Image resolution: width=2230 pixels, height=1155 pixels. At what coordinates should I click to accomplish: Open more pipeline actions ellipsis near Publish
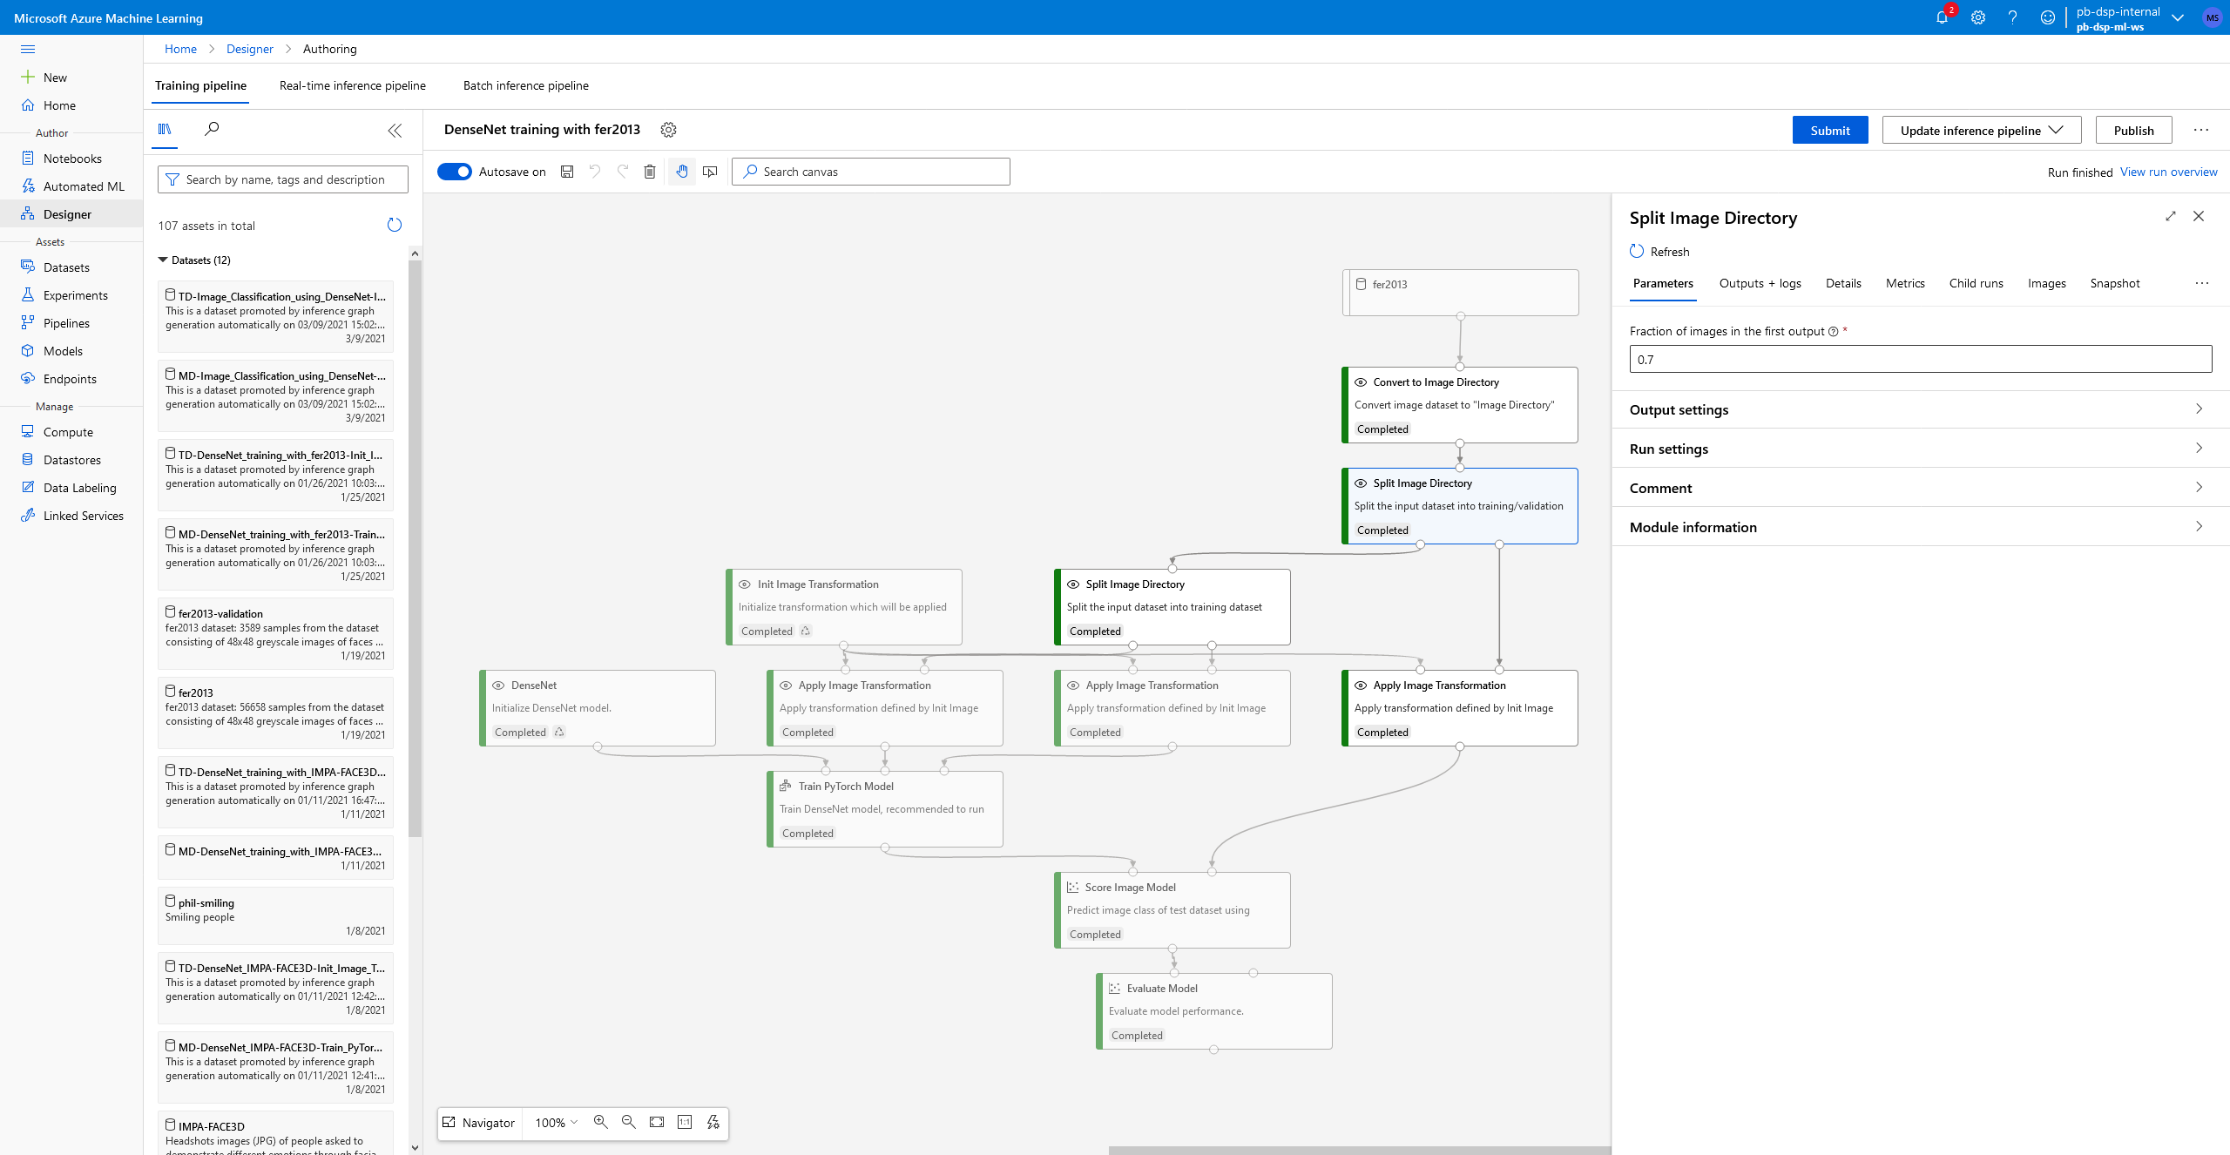pyautogui.click(x=2201, y=130)
